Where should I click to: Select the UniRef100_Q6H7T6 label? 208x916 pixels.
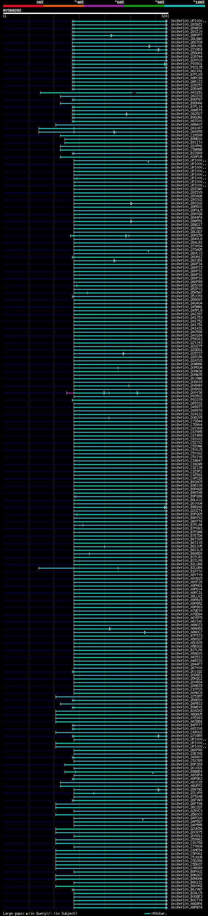tap(187, 521)
